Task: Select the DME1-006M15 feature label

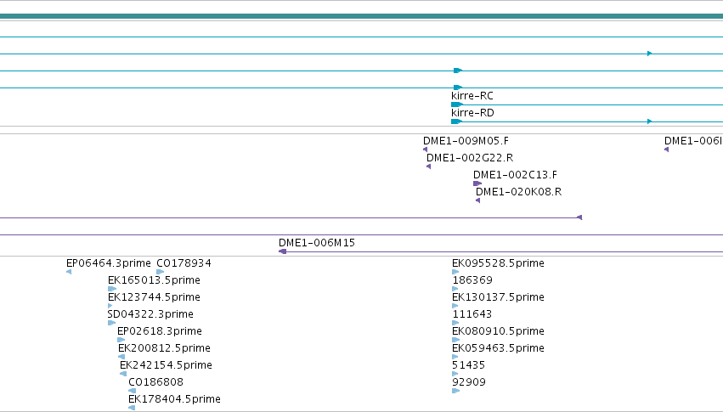Action: click(x=317, y=243)
